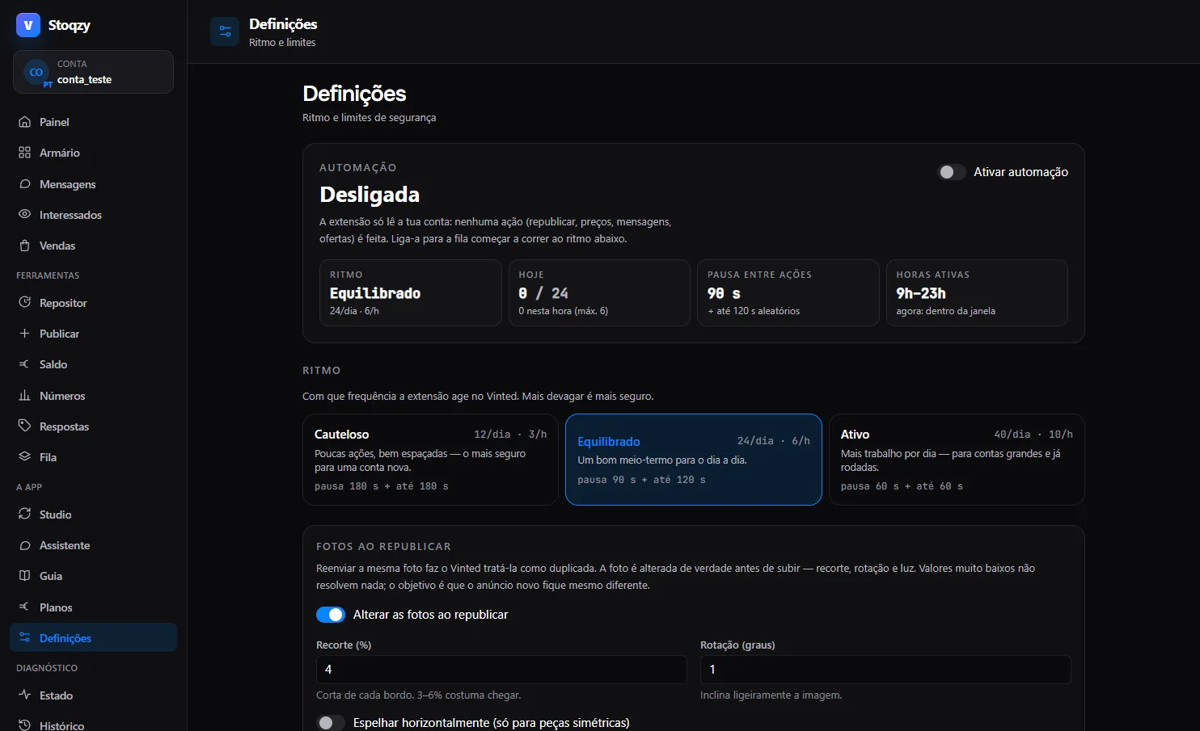
Task: Enable the Ativar automação switch
Action: (951, 172)
